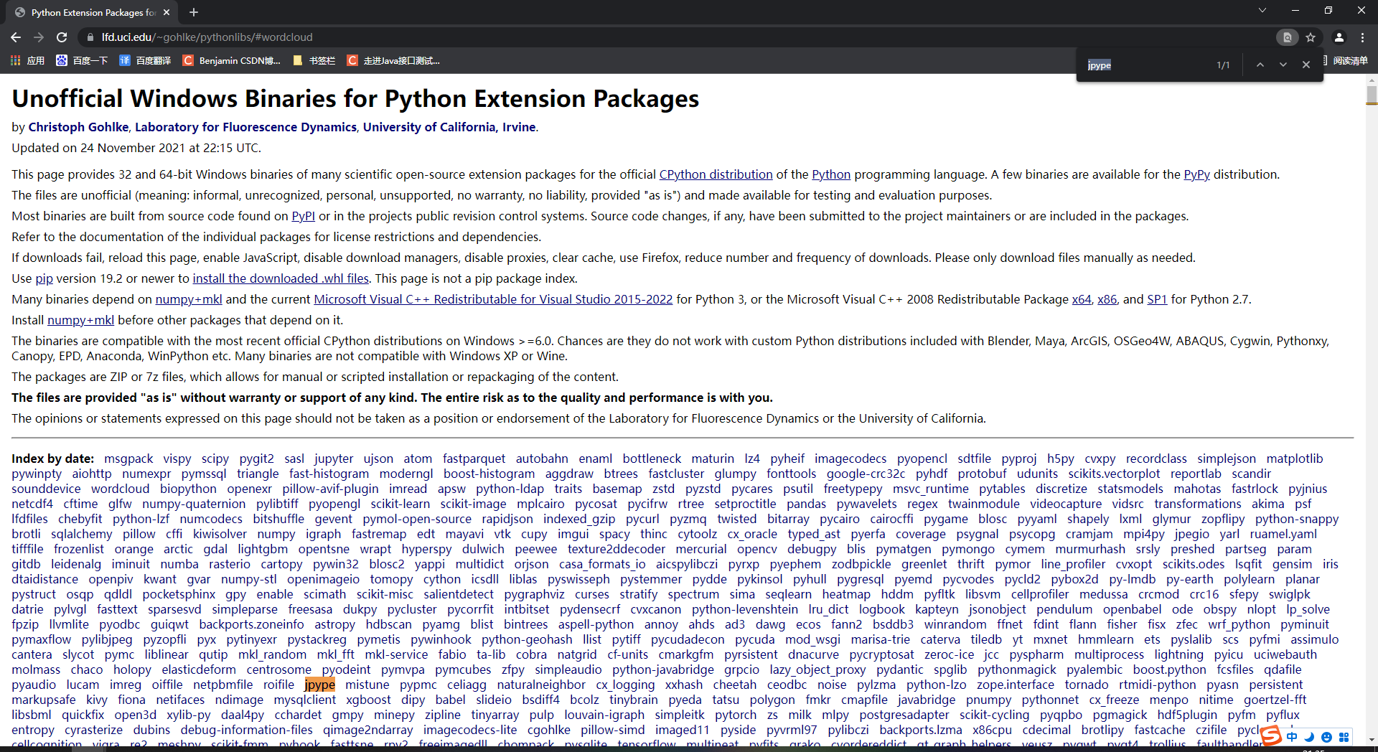This screenshot has height=752, width=1378.
Task: Click the Sogou 'S' logo in the tray
Action: (1270, 735)
